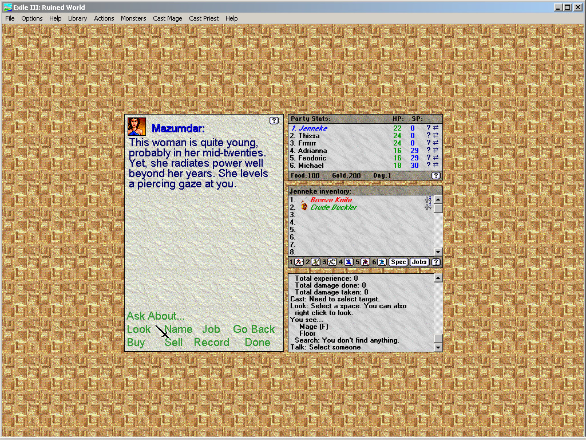Screen dimensions: 586x440
Task: Open the party stats help button
Action: tap(435, 175)
